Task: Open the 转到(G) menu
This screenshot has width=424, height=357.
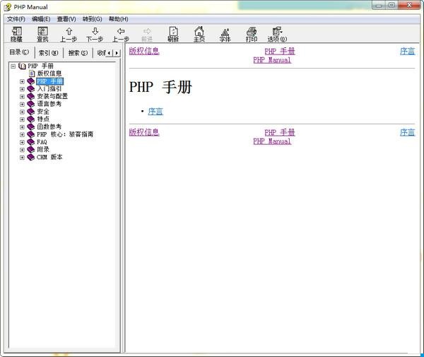Action: pyautogui.click(x=92, y=19)
